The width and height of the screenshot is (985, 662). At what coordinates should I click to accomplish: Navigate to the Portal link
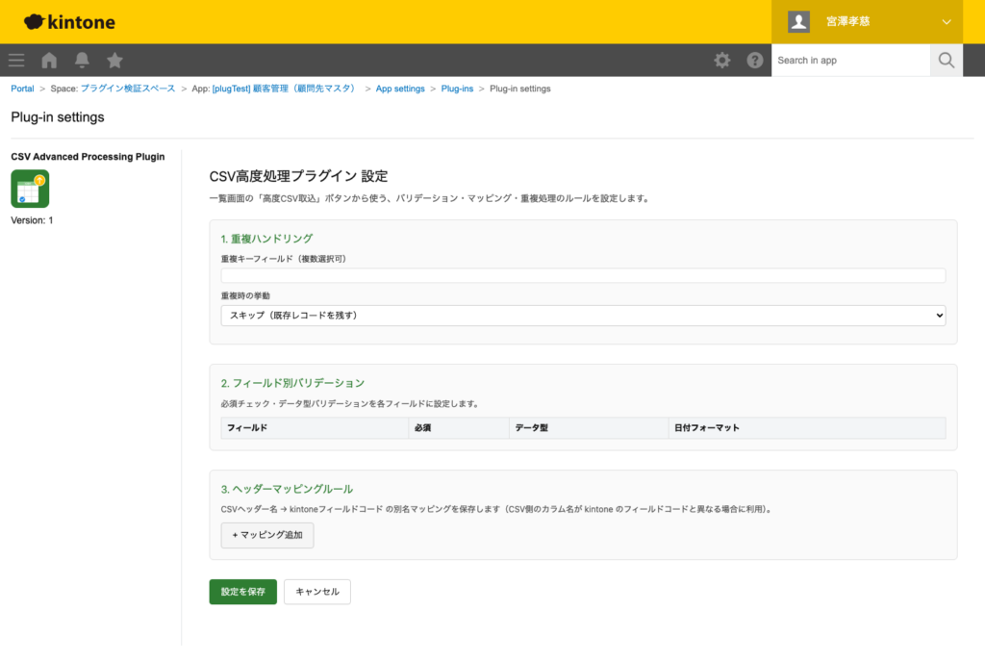point(22,88)
